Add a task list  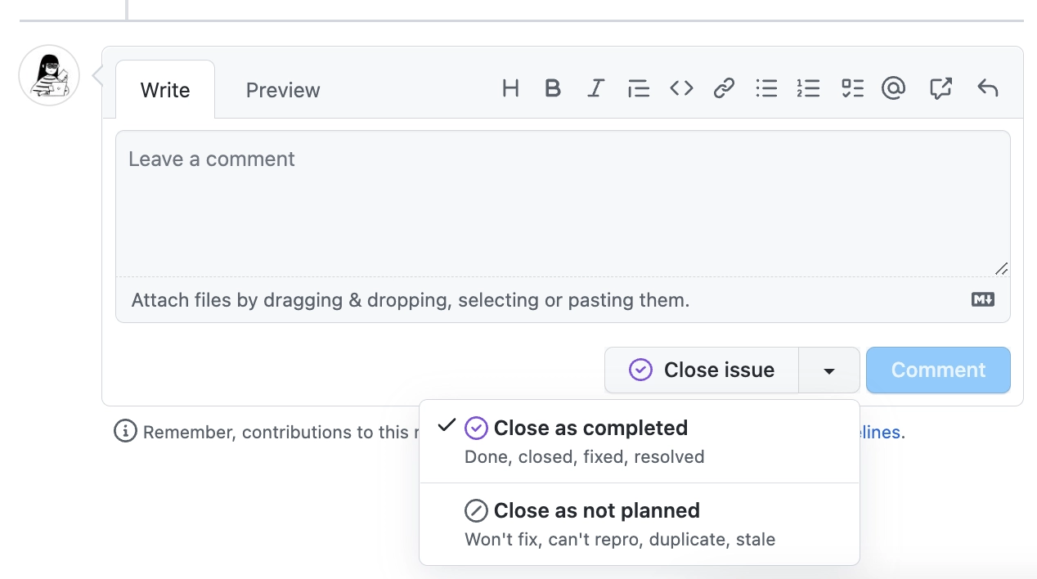coord(852,88)
